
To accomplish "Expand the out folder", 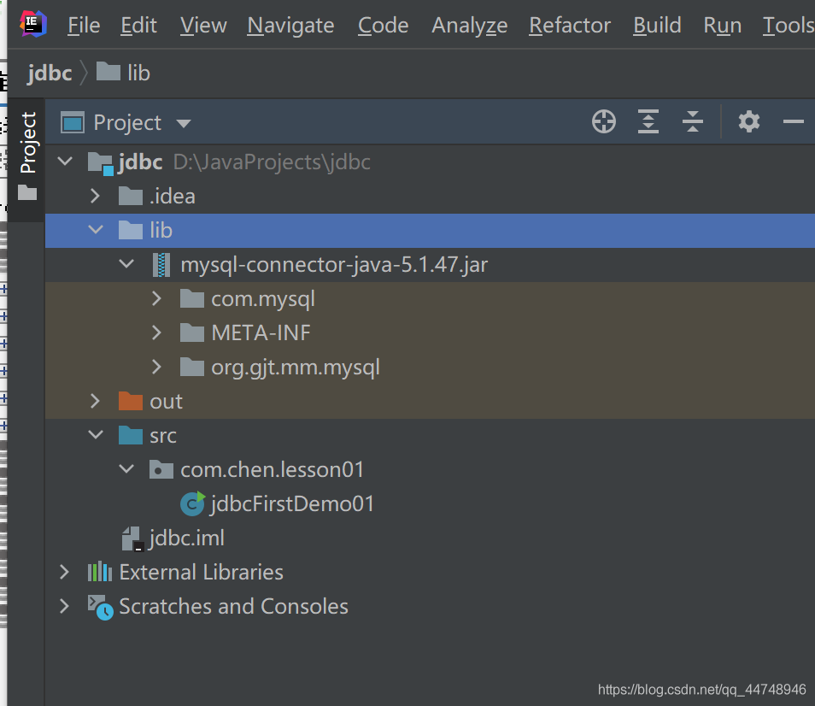I will (95, 401).
